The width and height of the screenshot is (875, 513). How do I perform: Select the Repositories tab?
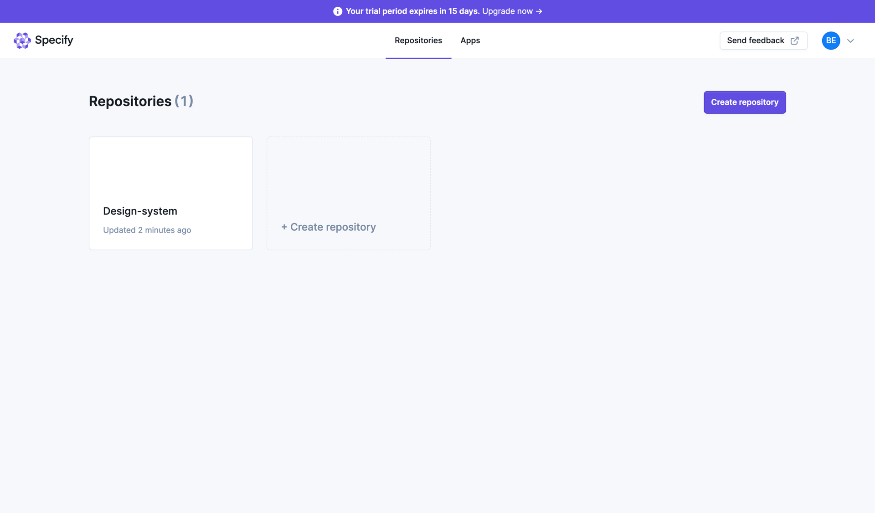pos(418,41)
